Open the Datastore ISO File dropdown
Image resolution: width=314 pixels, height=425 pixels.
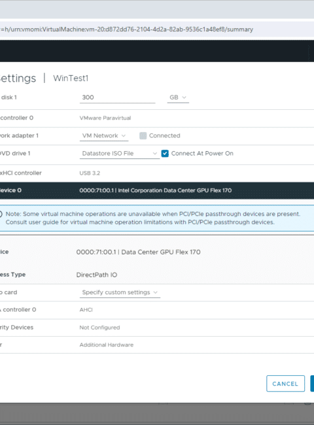120,154
